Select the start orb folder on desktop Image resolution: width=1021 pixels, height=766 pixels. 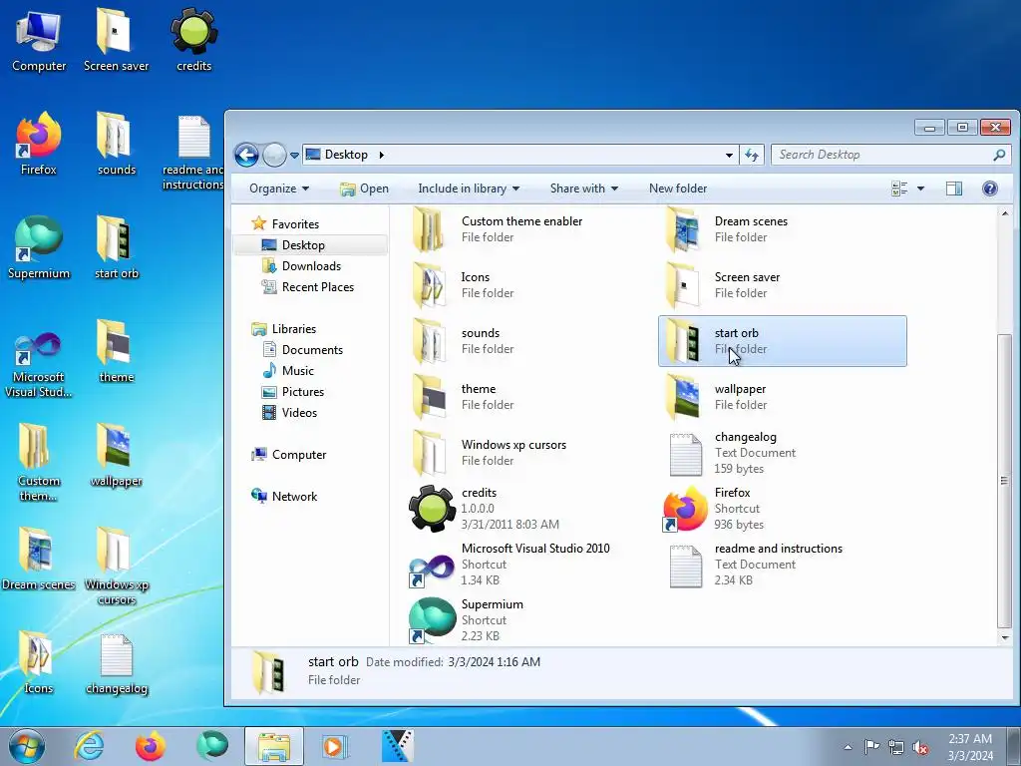tap(116, 247)
